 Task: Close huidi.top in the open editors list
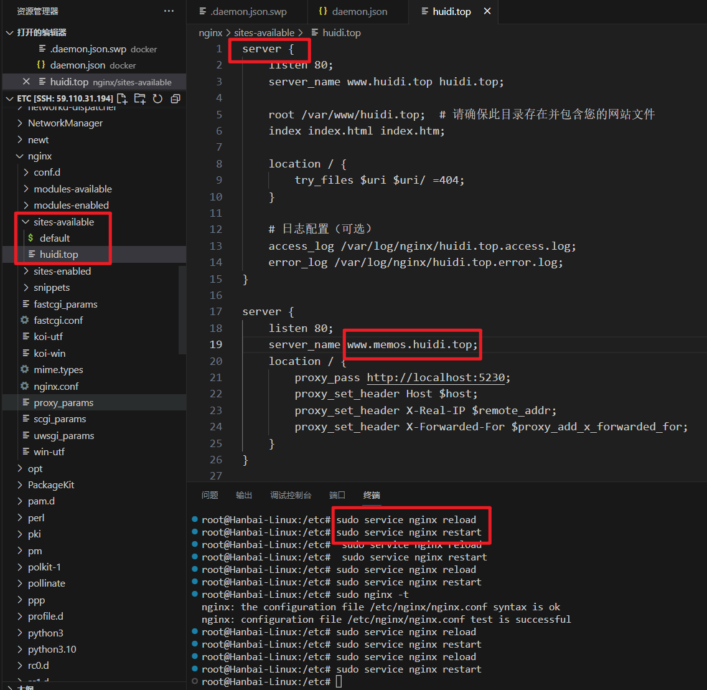[x=26, y=82]
